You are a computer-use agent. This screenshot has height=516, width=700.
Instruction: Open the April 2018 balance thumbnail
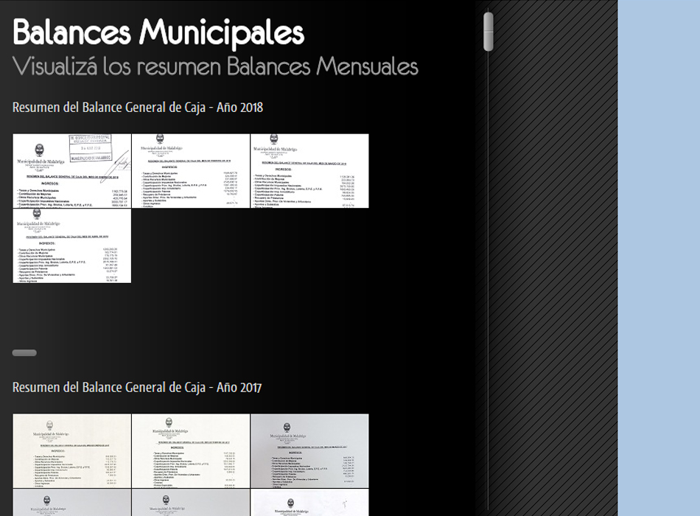(x=72, y=245)
